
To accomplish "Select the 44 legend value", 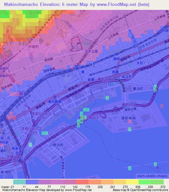I will click(36, 187).
